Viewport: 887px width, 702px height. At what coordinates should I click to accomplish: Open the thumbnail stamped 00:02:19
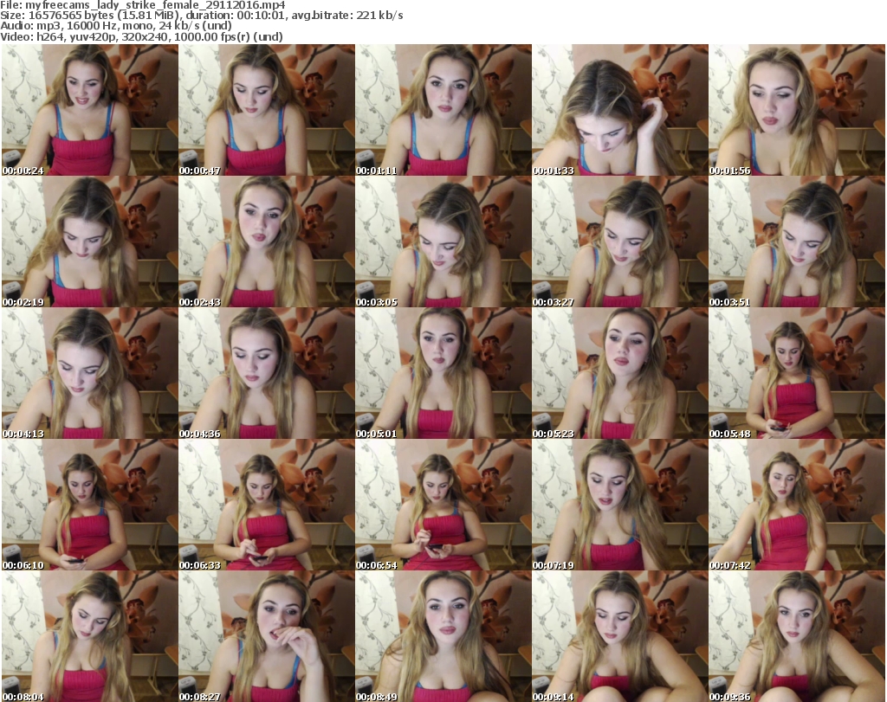[x=89, y=242]
